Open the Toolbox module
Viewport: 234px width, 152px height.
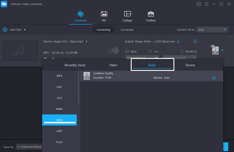click(151, 16)
